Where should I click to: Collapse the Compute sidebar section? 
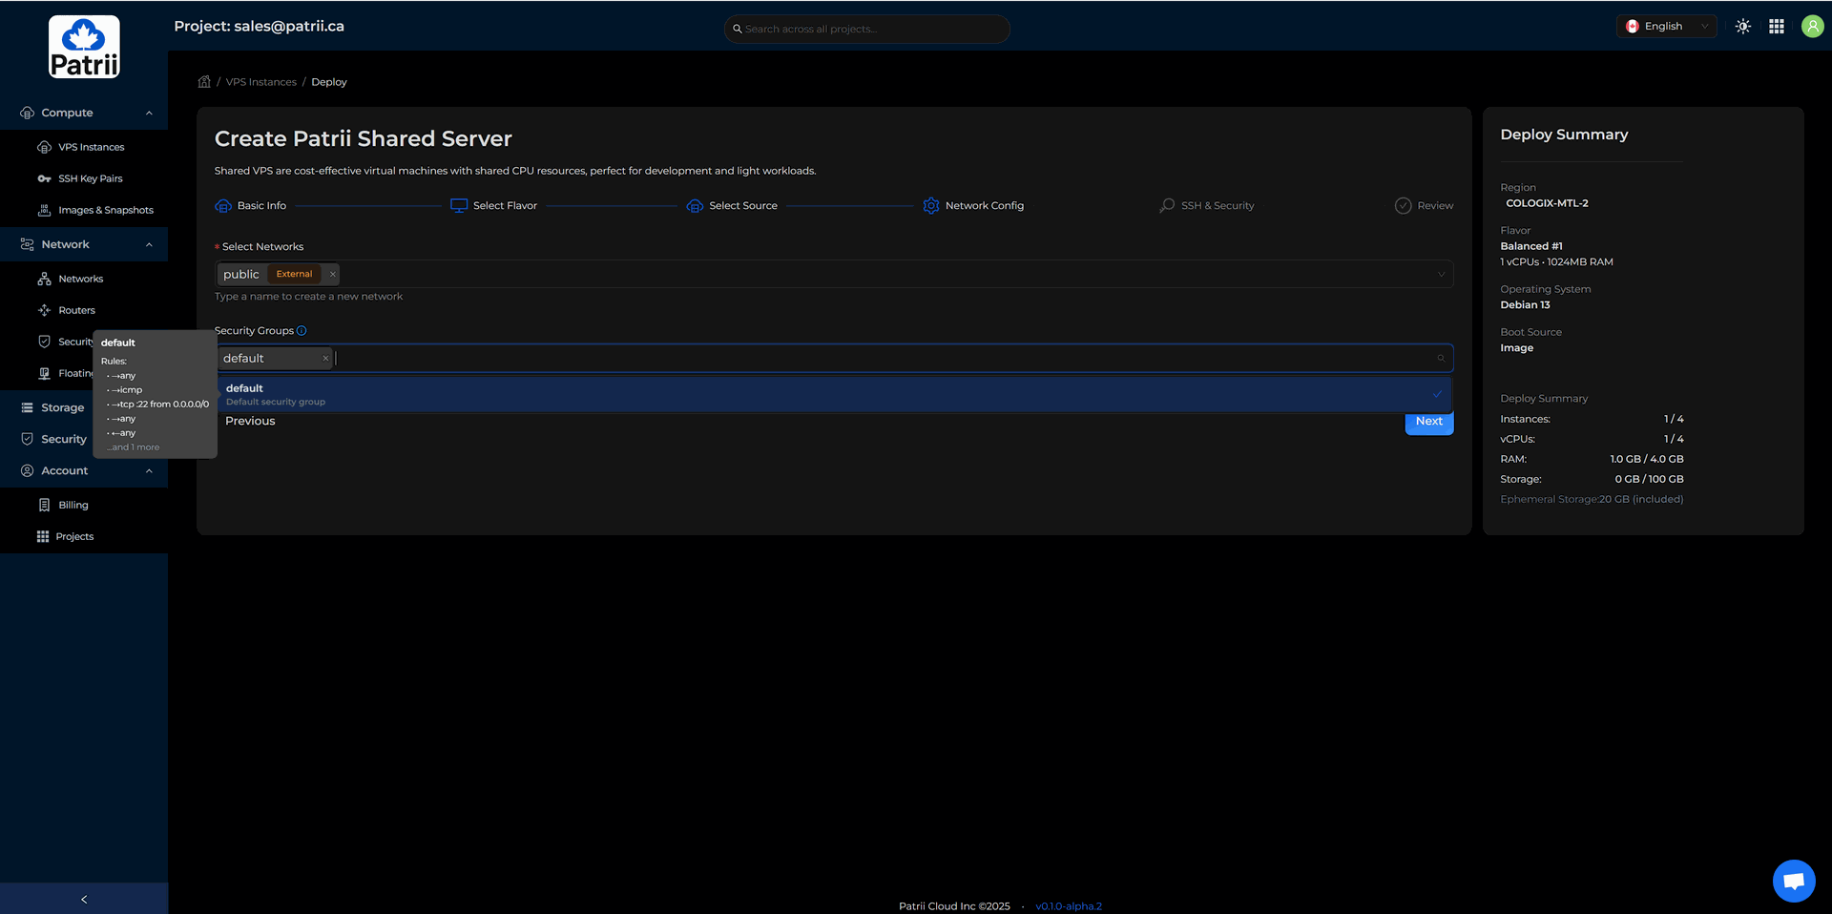149,113
